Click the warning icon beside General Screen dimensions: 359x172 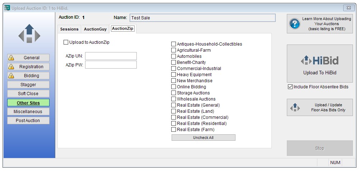point(11,58)
